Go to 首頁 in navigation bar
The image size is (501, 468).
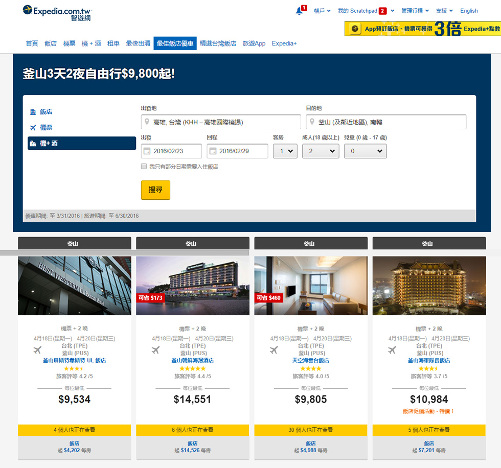coord(32,43)
